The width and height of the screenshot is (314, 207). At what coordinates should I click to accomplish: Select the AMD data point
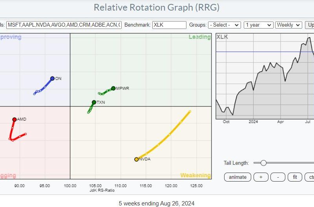click(x=15, y=120)
